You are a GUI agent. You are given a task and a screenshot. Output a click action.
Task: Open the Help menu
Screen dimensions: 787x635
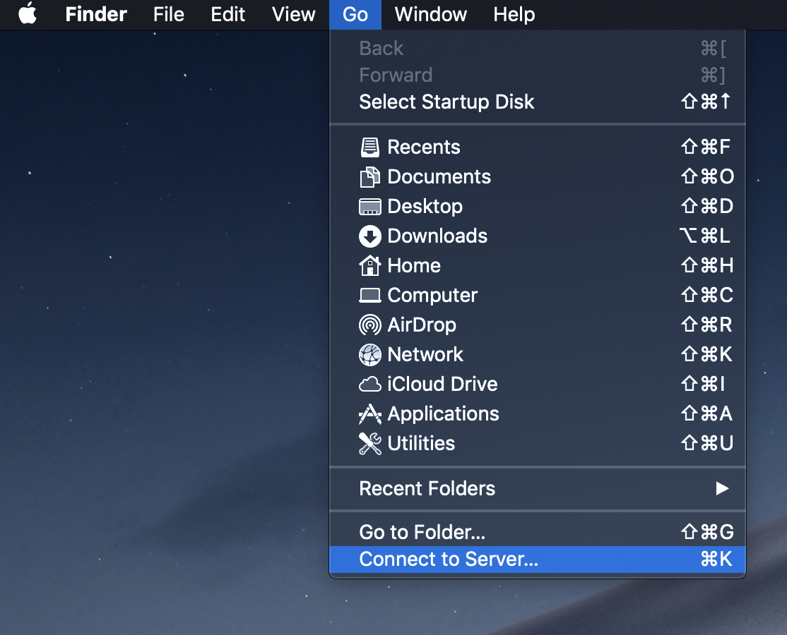[x=514, y=14]
